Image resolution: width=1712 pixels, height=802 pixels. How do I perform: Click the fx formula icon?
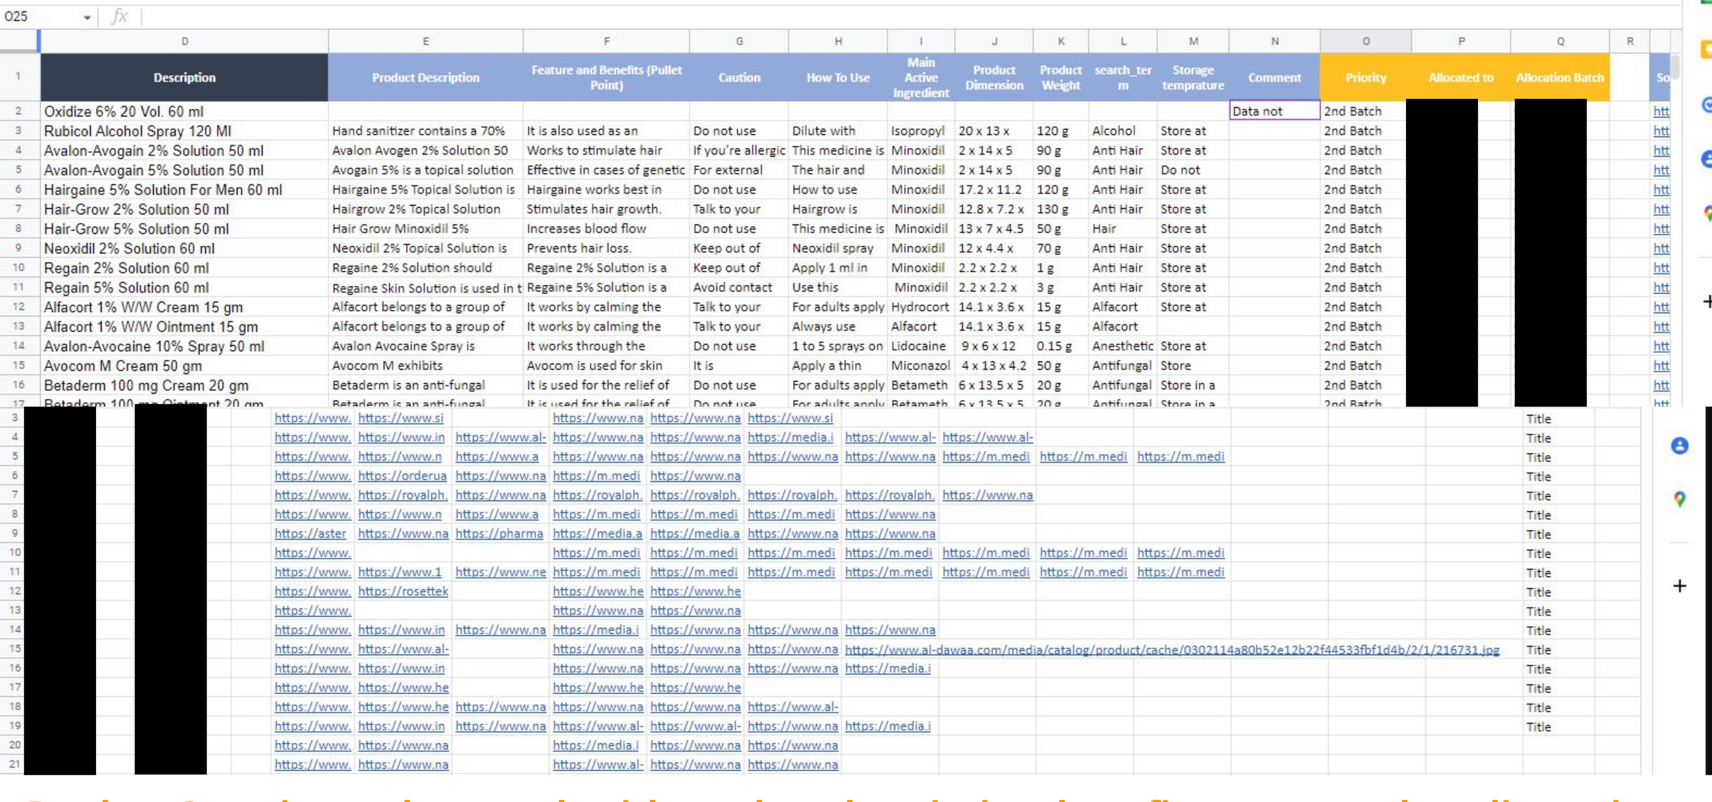[x=119, y=16]
